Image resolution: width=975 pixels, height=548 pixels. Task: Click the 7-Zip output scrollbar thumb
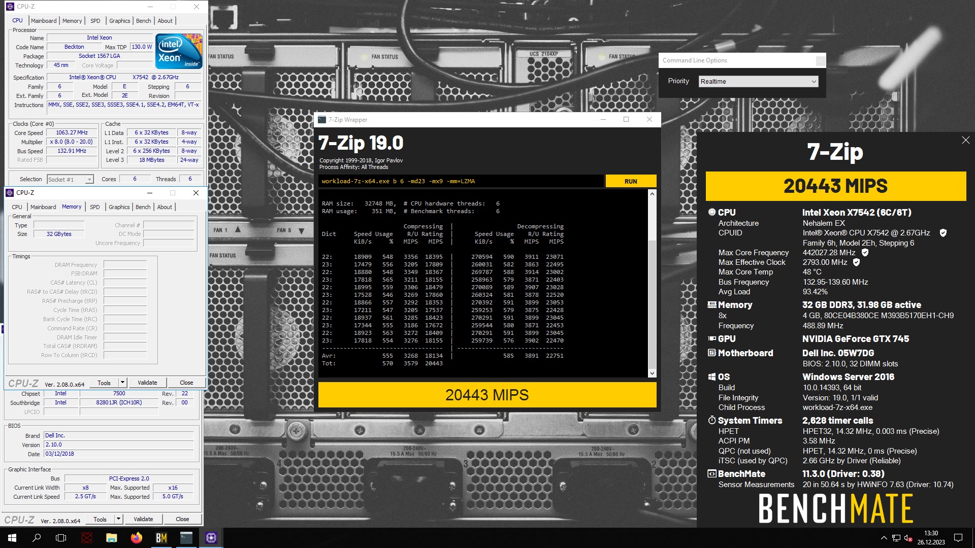click(653, 303)
